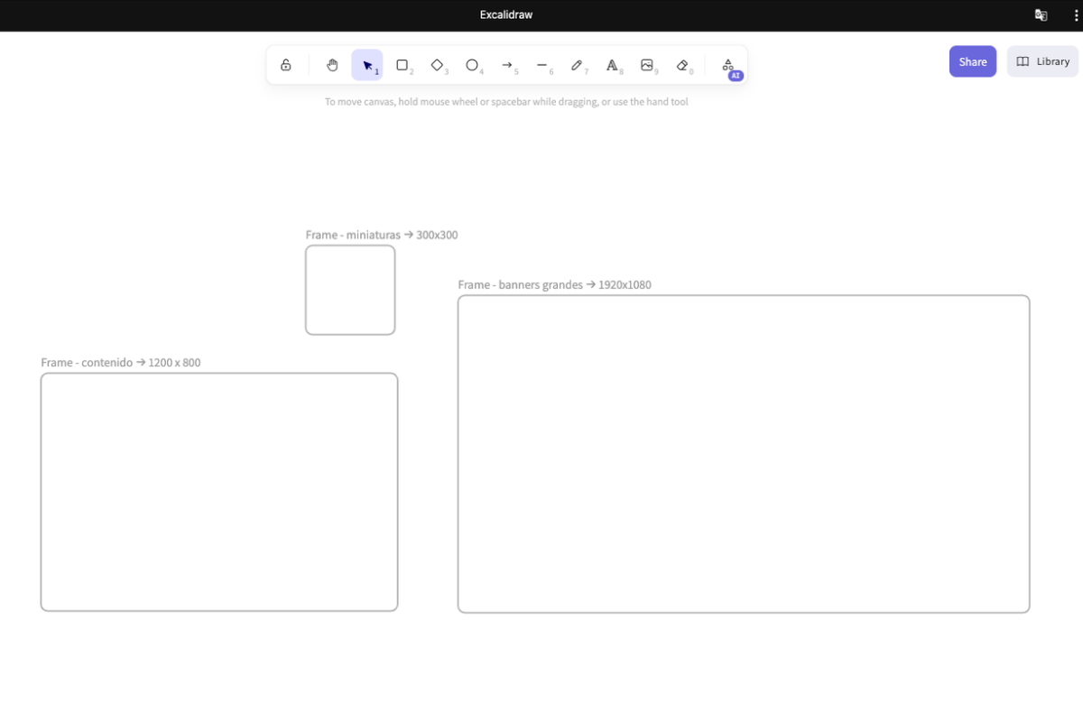1083x722 pixels.
Task: Select the Pencil freedraw tool
Action: 577,65
